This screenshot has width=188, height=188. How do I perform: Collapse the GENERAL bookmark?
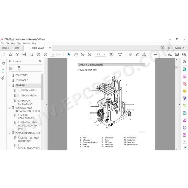9,85
